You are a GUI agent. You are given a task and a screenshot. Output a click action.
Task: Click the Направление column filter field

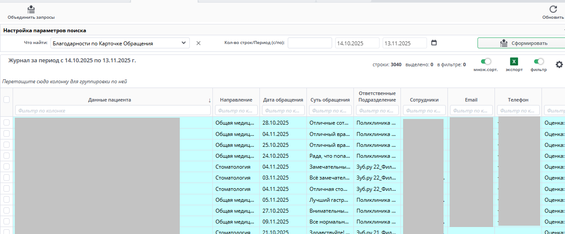pos(236,110)
